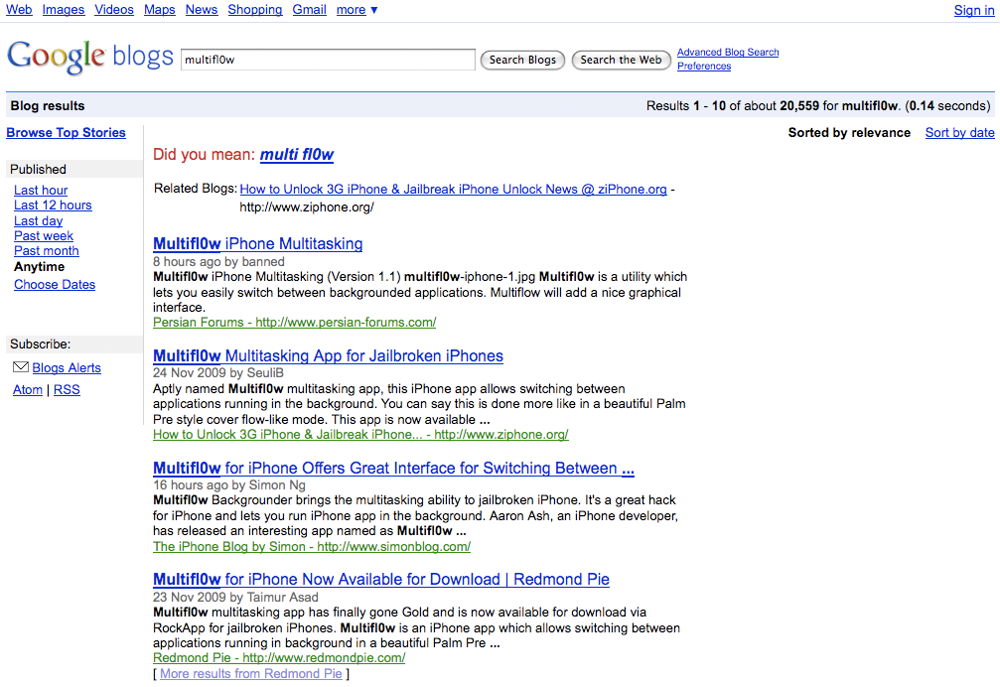Open green Redmond Pie source link

(x=279, y=657)
